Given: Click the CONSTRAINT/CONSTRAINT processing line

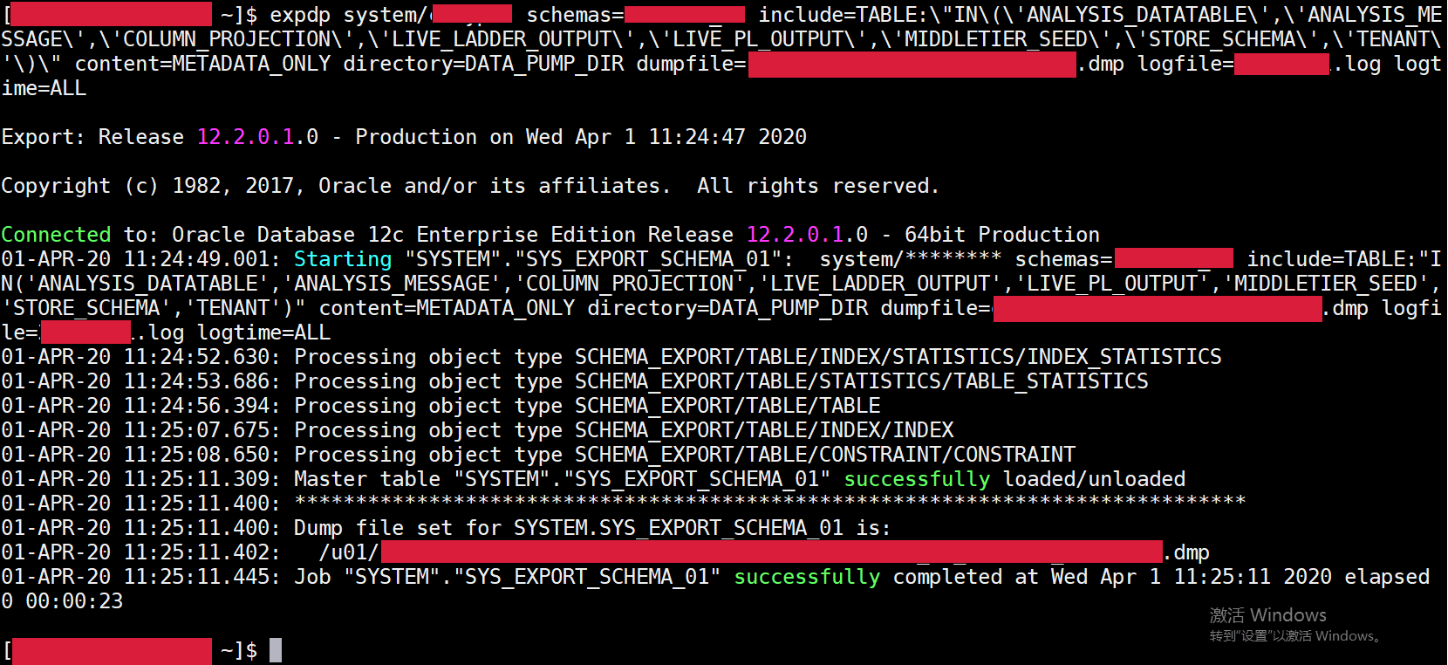Looking at the screenshot, I should coord(538,455).
